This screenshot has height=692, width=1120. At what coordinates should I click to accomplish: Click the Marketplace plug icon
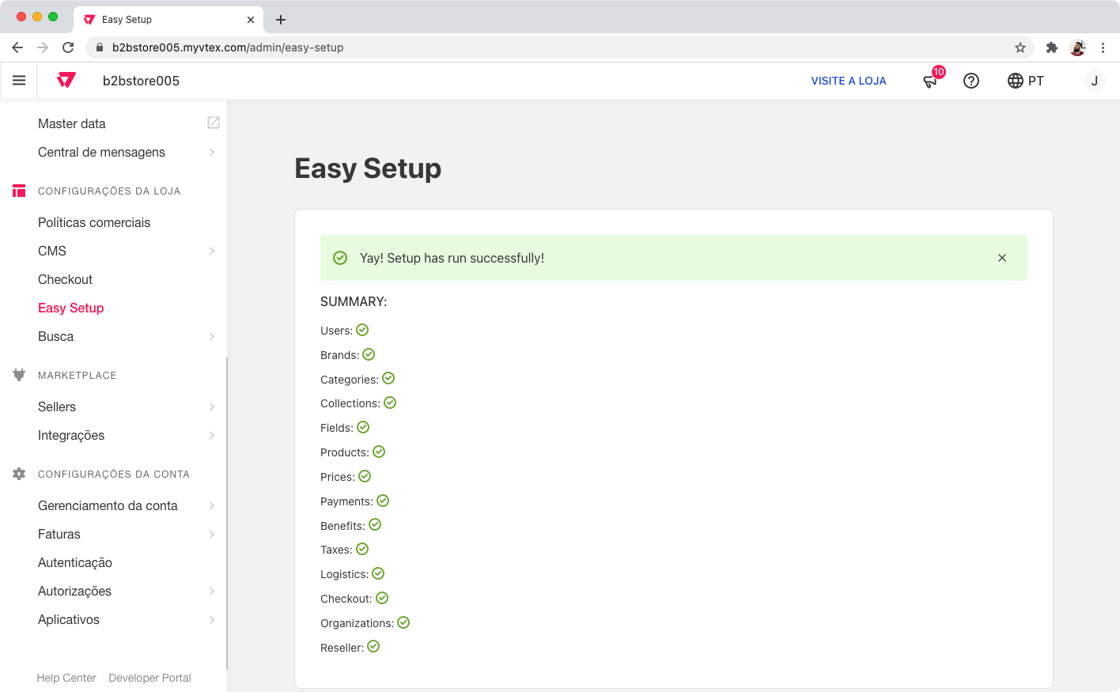(x=19, y=375)
